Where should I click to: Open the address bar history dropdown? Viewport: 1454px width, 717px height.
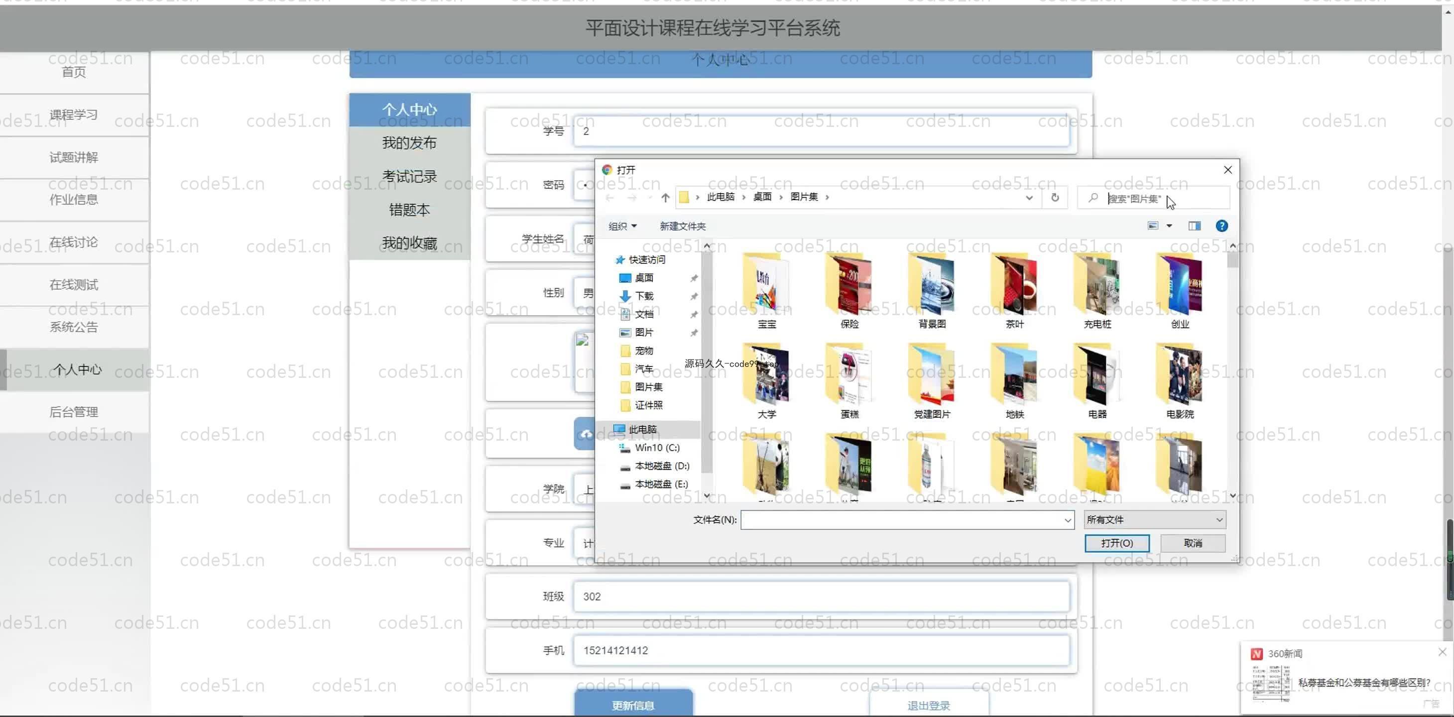point(1029,198)
